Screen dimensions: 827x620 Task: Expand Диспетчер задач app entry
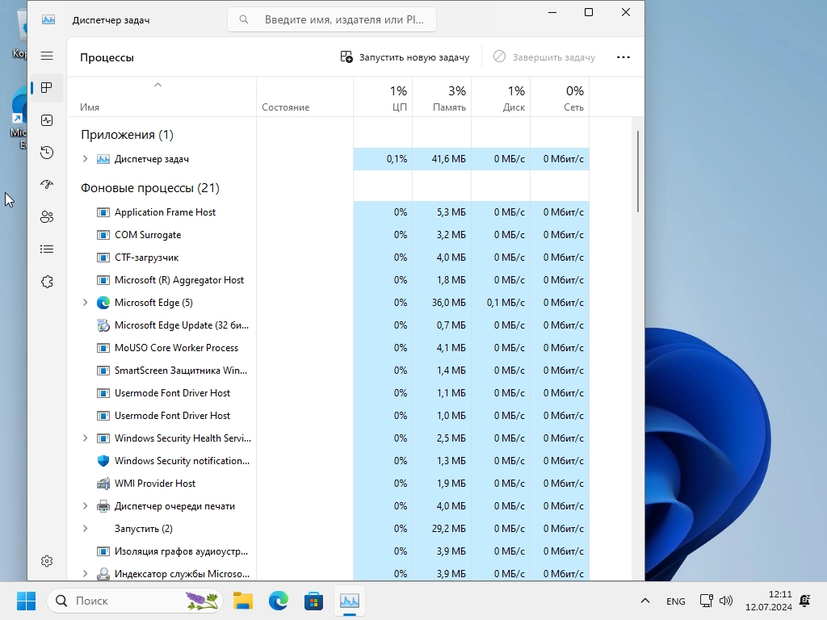pyautogui.click(x=86, y=159)
